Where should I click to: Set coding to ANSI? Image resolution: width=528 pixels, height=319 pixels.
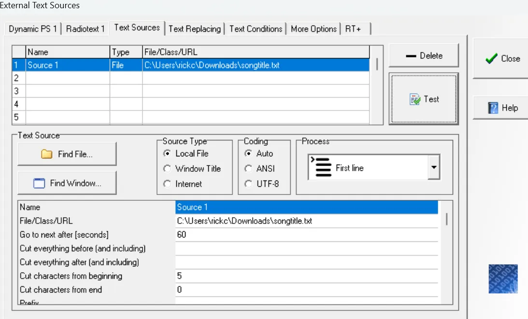point(248,169)
